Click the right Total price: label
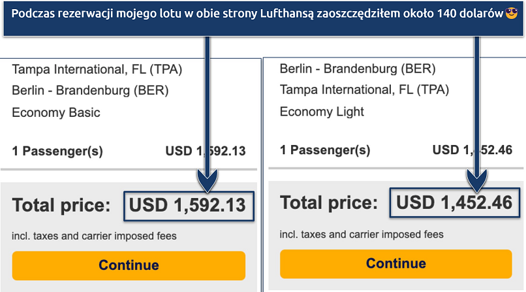The height and width of the screenshot is (292, 526). coord(330,203)
